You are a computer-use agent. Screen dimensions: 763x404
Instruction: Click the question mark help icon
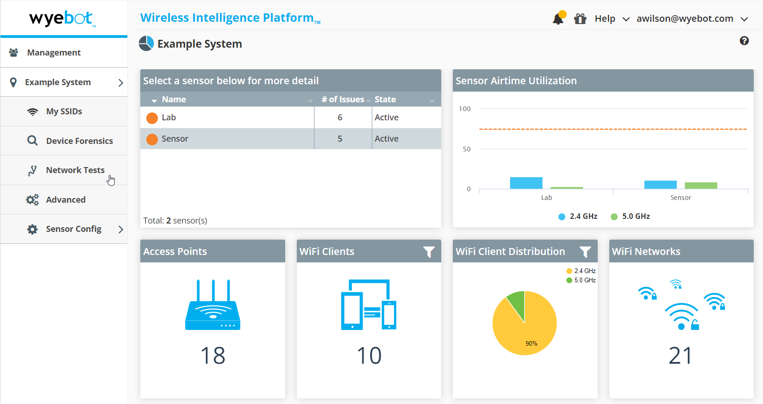pos(744,41)
